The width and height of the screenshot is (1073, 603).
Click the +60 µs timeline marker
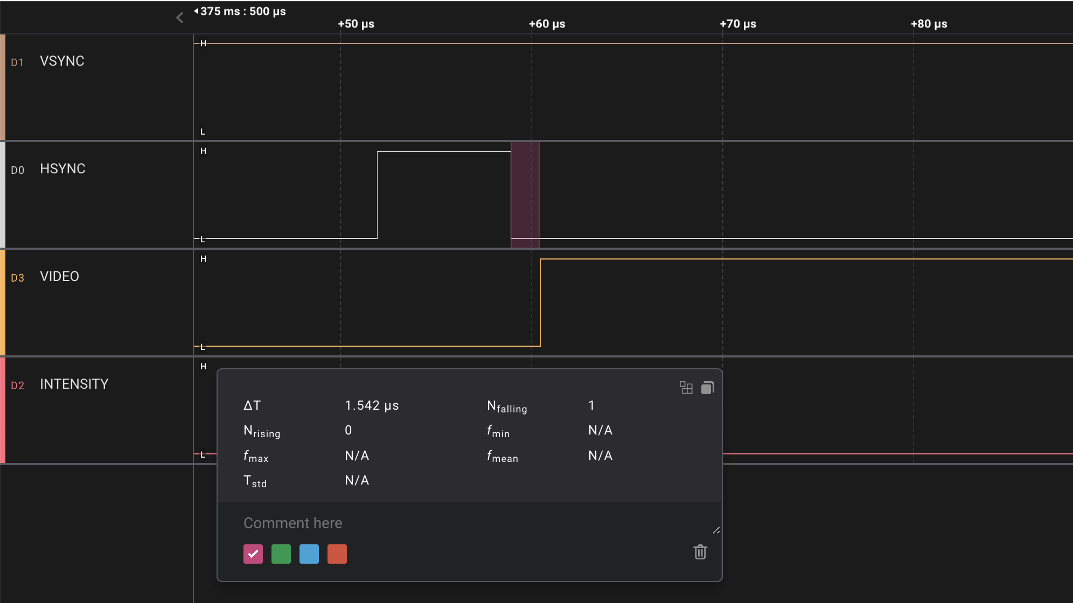click(x=547, y=24)
